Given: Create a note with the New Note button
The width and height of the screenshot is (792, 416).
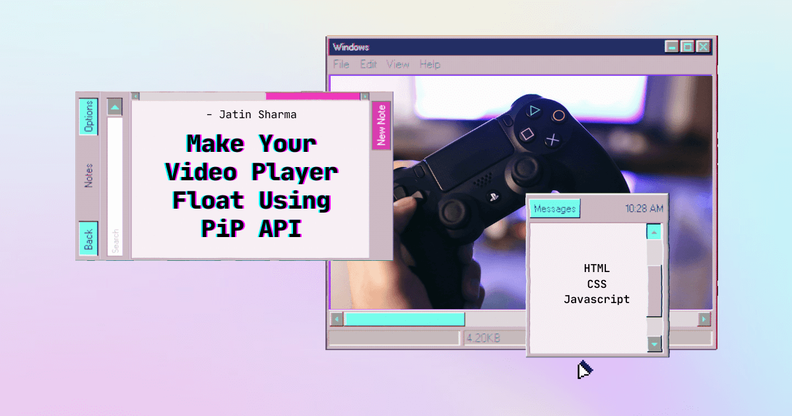Looking at the screenshot, I should [x=381, y=125].
